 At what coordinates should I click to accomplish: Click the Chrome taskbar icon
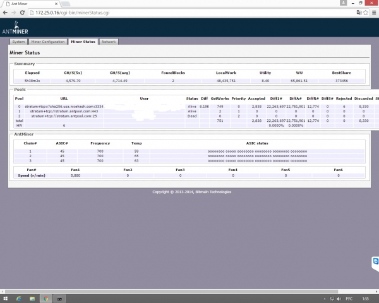coord(46,299)
